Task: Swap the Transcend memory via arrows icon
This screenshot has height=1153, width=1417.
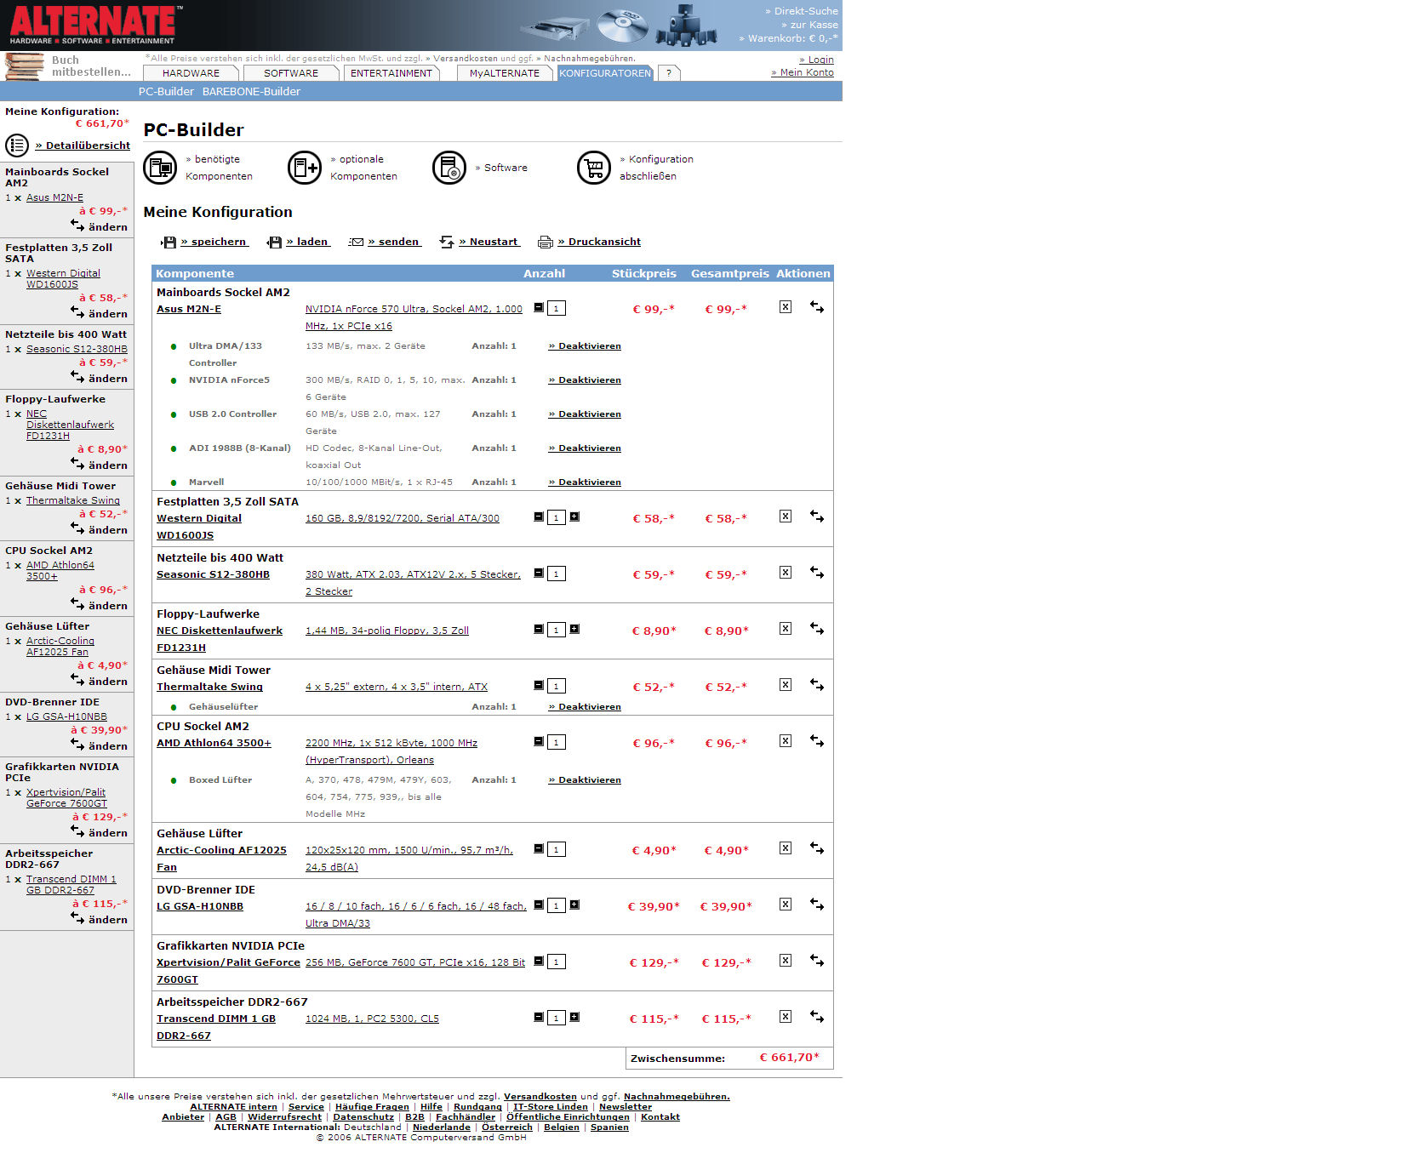Action: pos(817,1017)
